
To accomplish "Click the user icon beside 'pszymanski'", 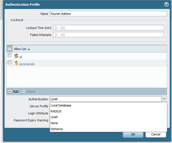I will pyautogui.click(x=16, y=63).
